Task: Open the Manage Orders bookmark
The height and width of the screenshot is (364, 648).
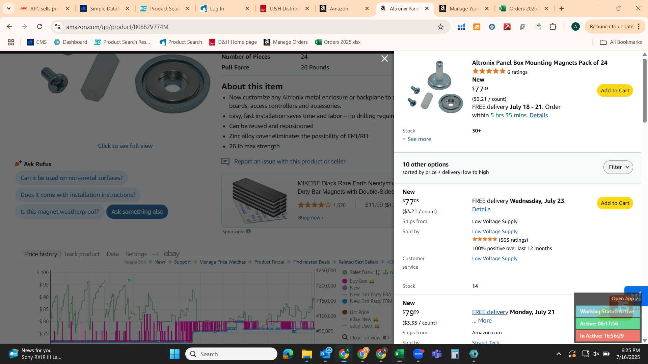Action: coord(286,42)
